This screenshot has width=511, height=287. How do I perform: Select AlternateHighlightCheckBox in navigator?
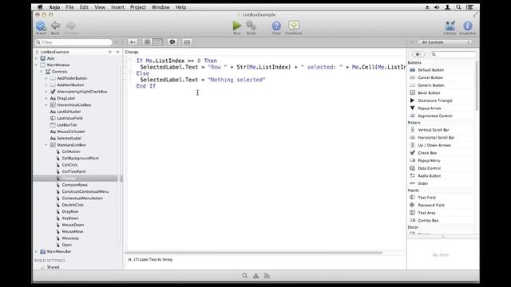[82, 92]
